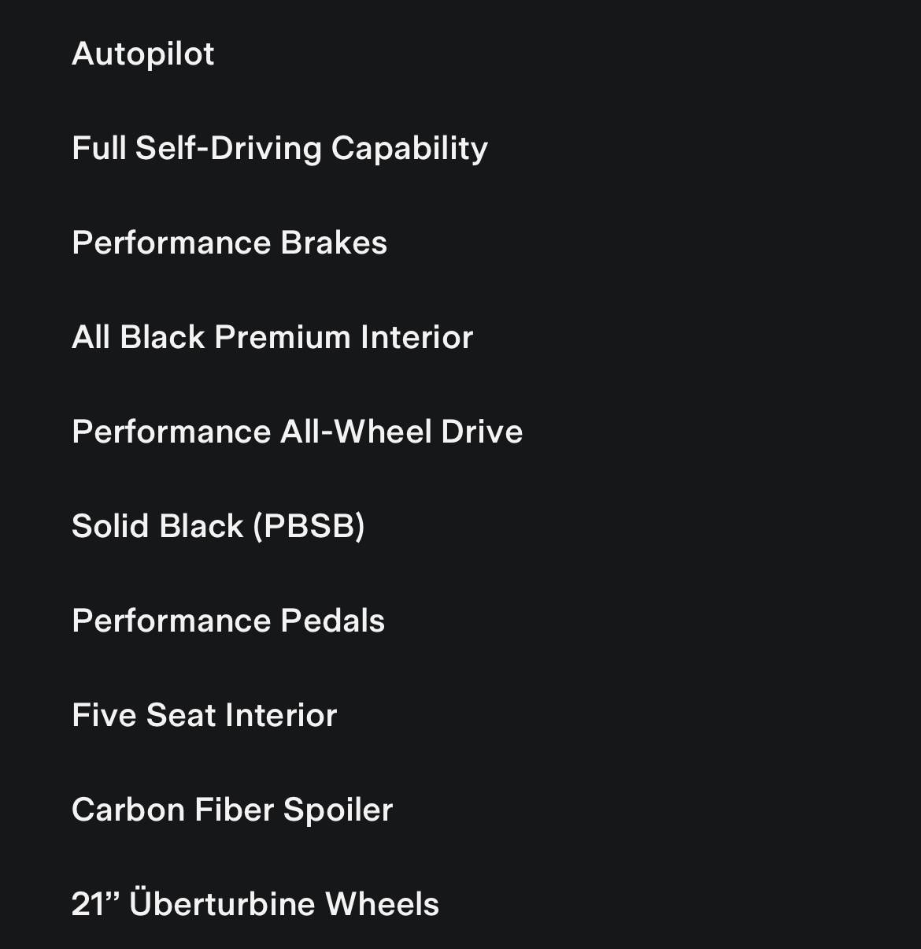
Task: Show Performance All-Wheel Drive details
Action: click(297, 432)
